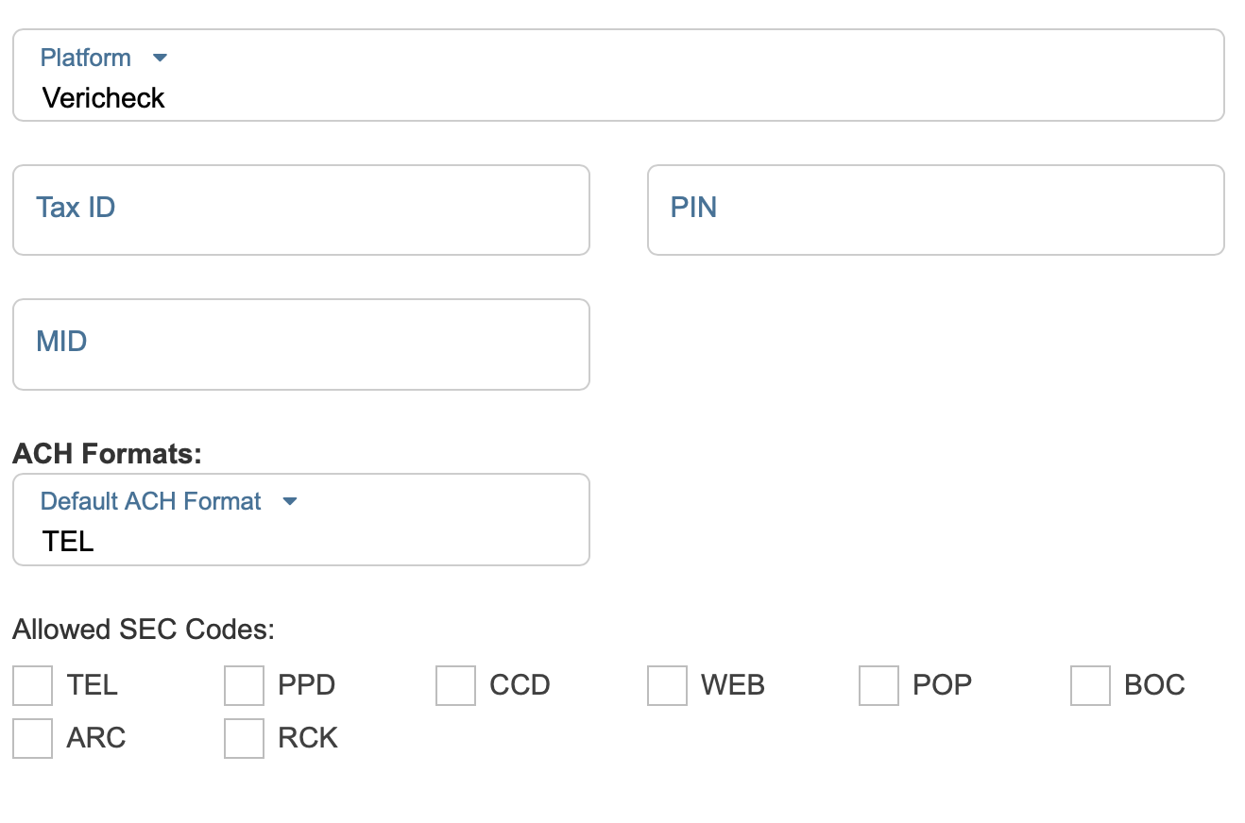
Task: Select the POP checkbox
Action: tap(878, 685)
